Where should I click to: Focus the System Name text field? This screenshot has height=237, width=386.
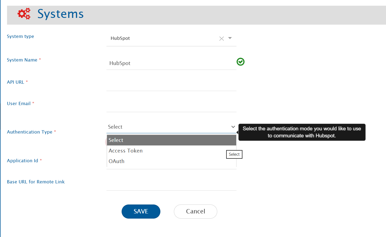(x=171, y=63)
